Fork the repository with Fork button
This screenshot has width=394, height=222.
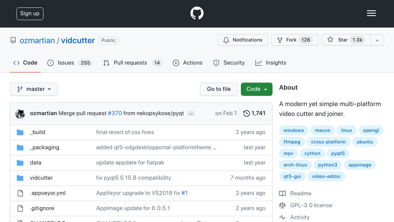click(295, 40)
